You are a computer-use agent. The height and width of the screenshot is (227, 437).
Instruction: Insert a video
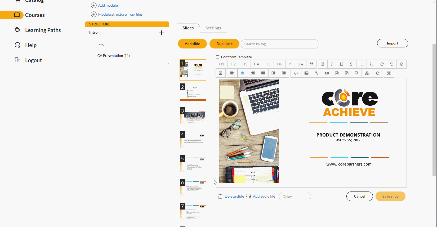[x=327, y=73]
